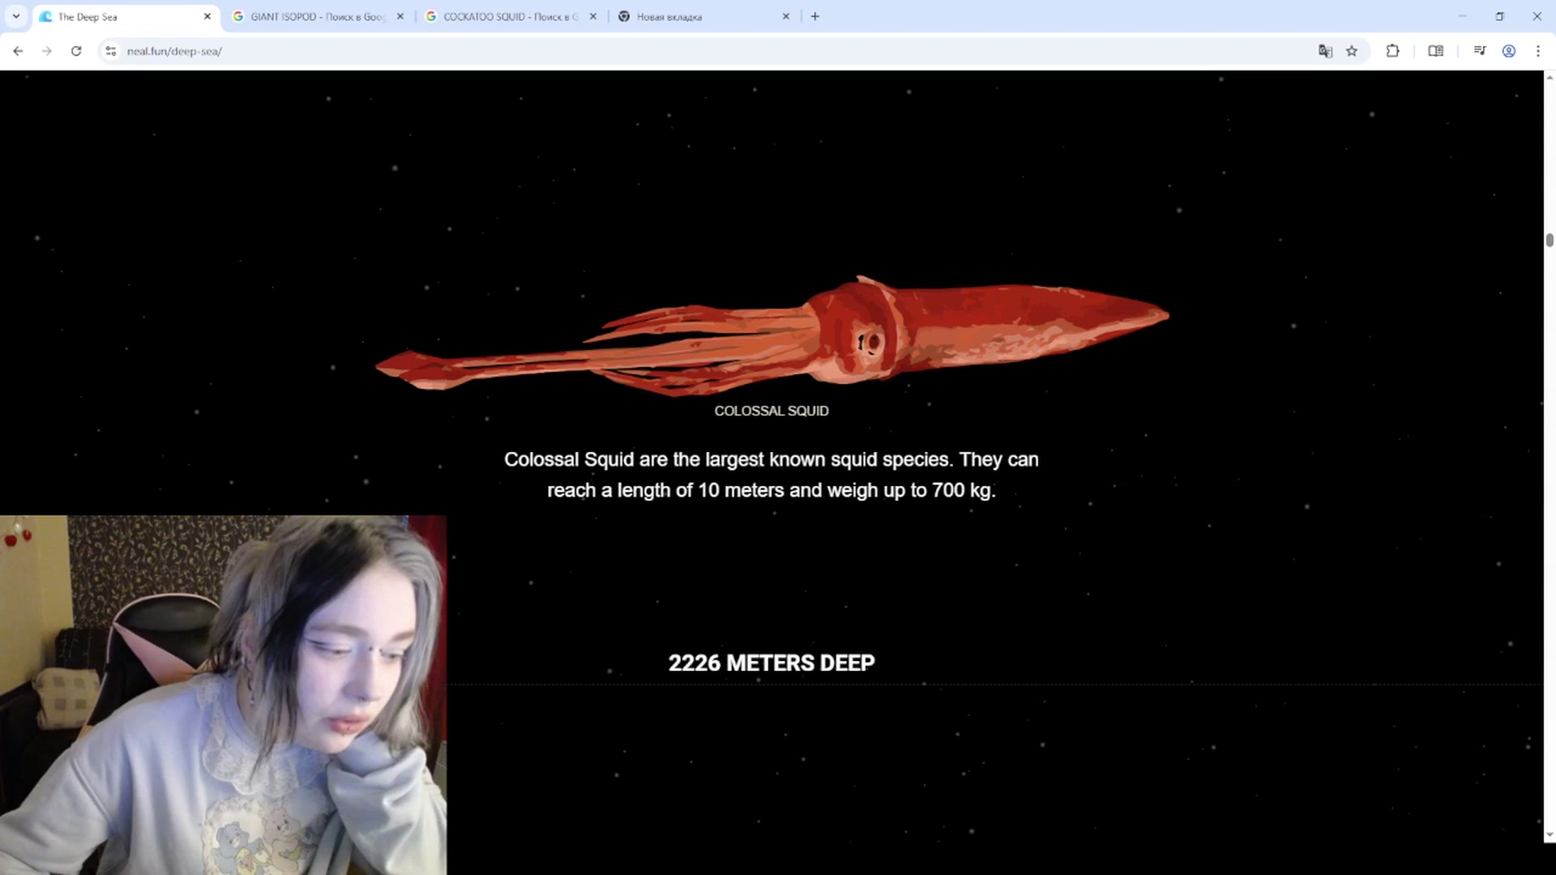
Task: Open the tab search dropdown arrow
Action: pos(15,16)
